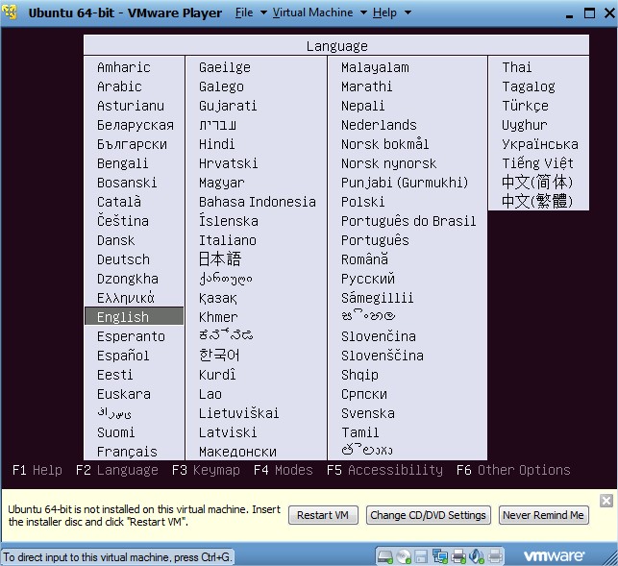Dismiss the yellow reminder bar with X
618x566 pixels.
pos(606,501)
